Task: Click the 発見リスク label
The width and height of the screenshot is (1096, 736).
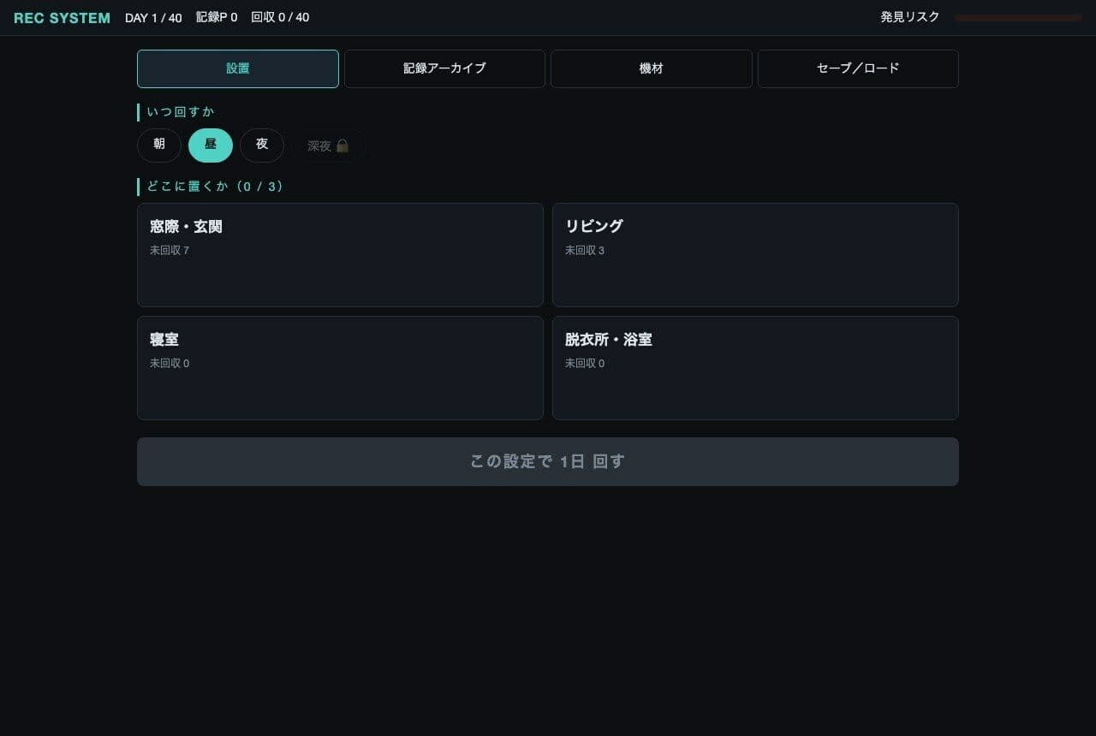Action: (x=910, y=17)
